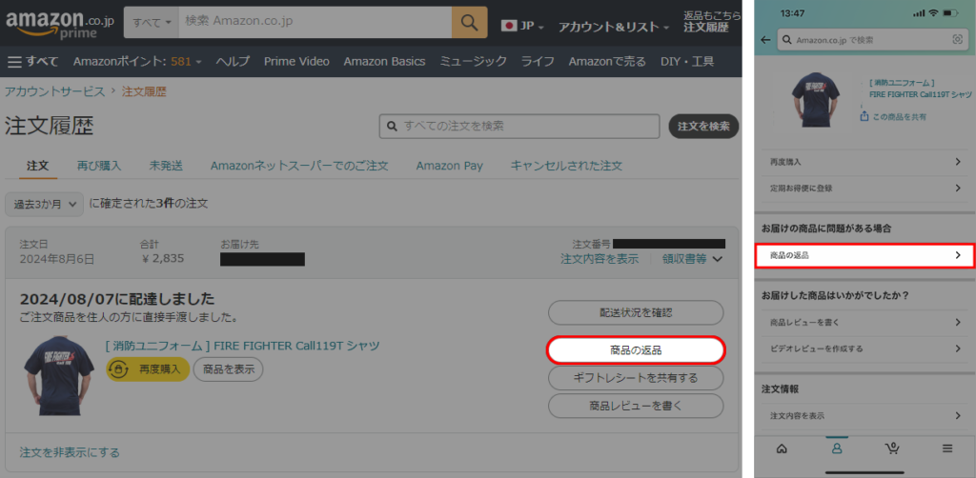Click ギフトレシートを共有する button
The image size is (976, 478).
coord(636,378)
